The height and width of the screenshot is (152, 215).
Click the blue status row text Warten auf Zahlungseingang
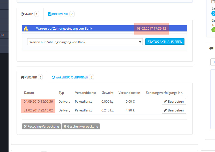pyautogui.click(x=64, y=29)
